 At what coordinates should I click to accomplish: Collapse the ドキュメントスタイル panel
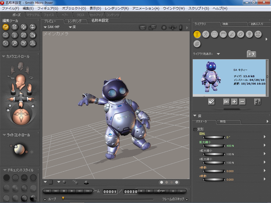pos(5,170)
